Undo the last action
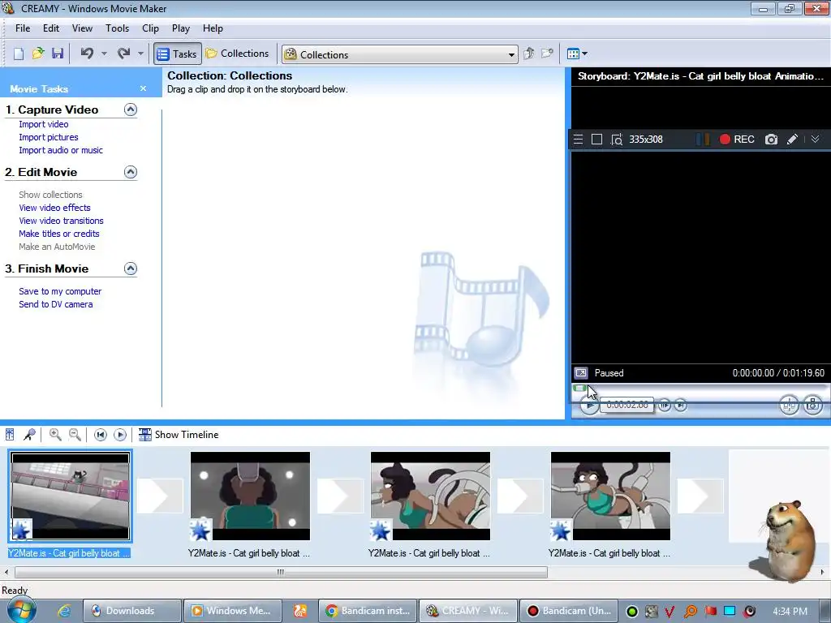Viewport: 831px width, 623px height. click(x=88, y=54)
